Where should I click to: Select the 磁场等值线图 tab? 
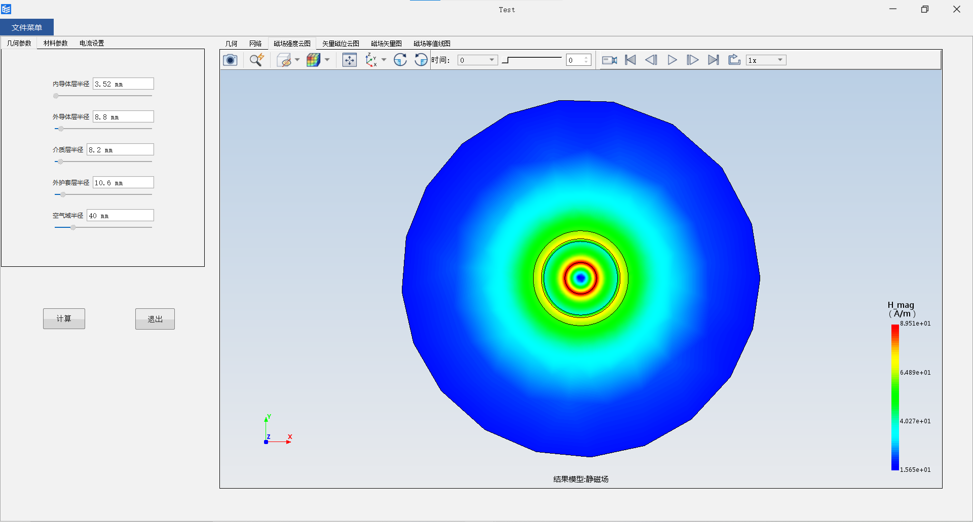pyautogui.click(x=432, y=44)
